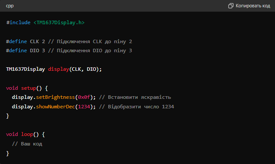
Task: Click the 'cpp' language label
Action: click(x=10, y=6)
